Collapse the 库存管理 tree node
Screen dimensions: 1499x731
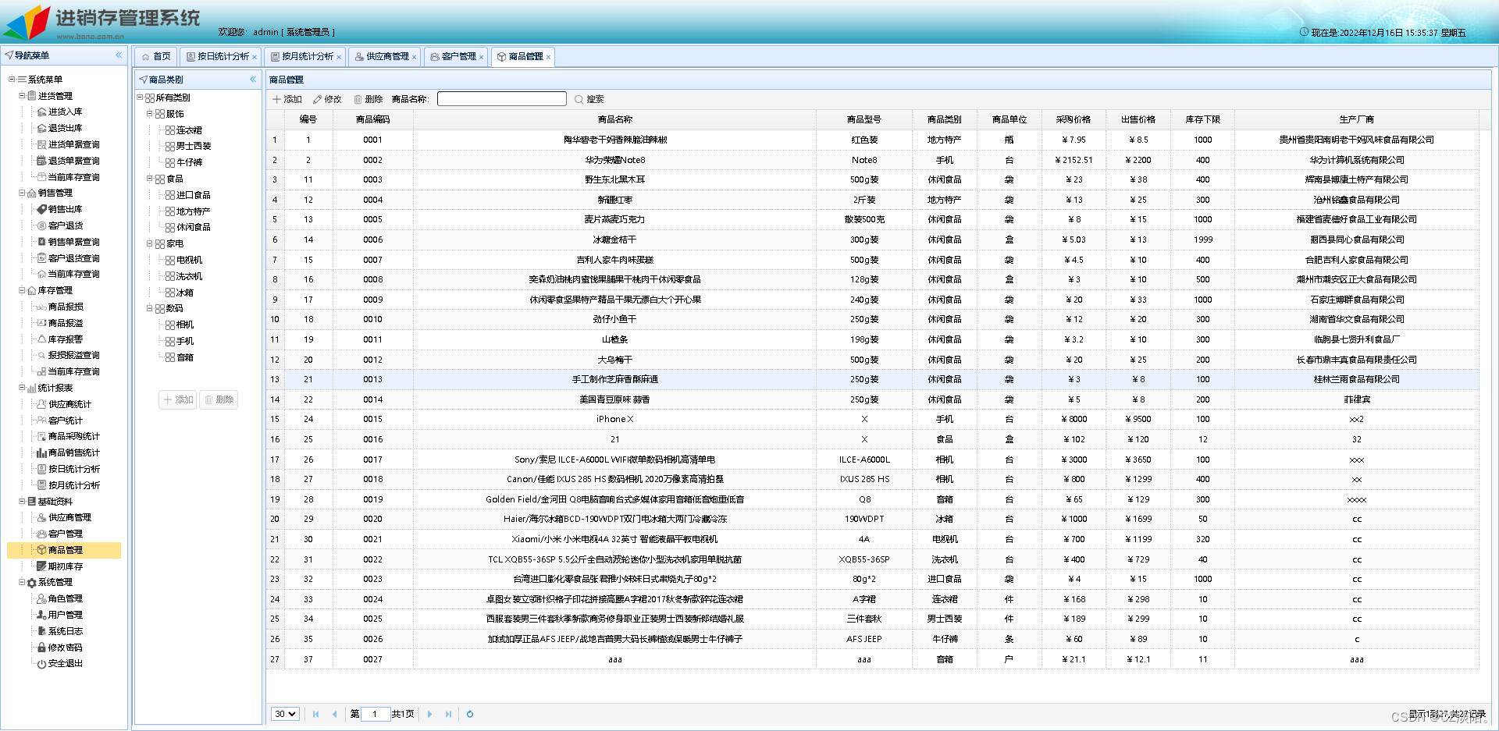click(x=22, y=290)
